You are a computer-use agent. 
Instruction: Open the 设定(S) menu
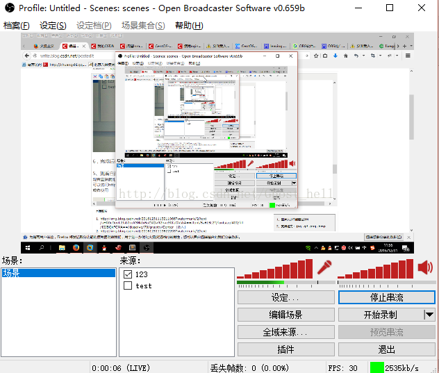coord(53,26)
